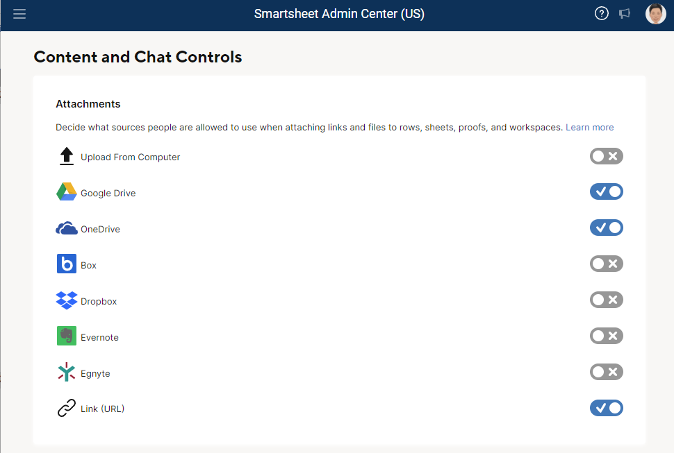Viewport: 674px width, 453px height.
Task: Click the Dropbox logo icon
Action: click(66, 300)
